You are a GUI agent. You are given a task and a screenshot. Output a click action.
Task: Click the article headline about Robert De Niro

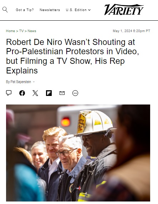coord(72,56)
